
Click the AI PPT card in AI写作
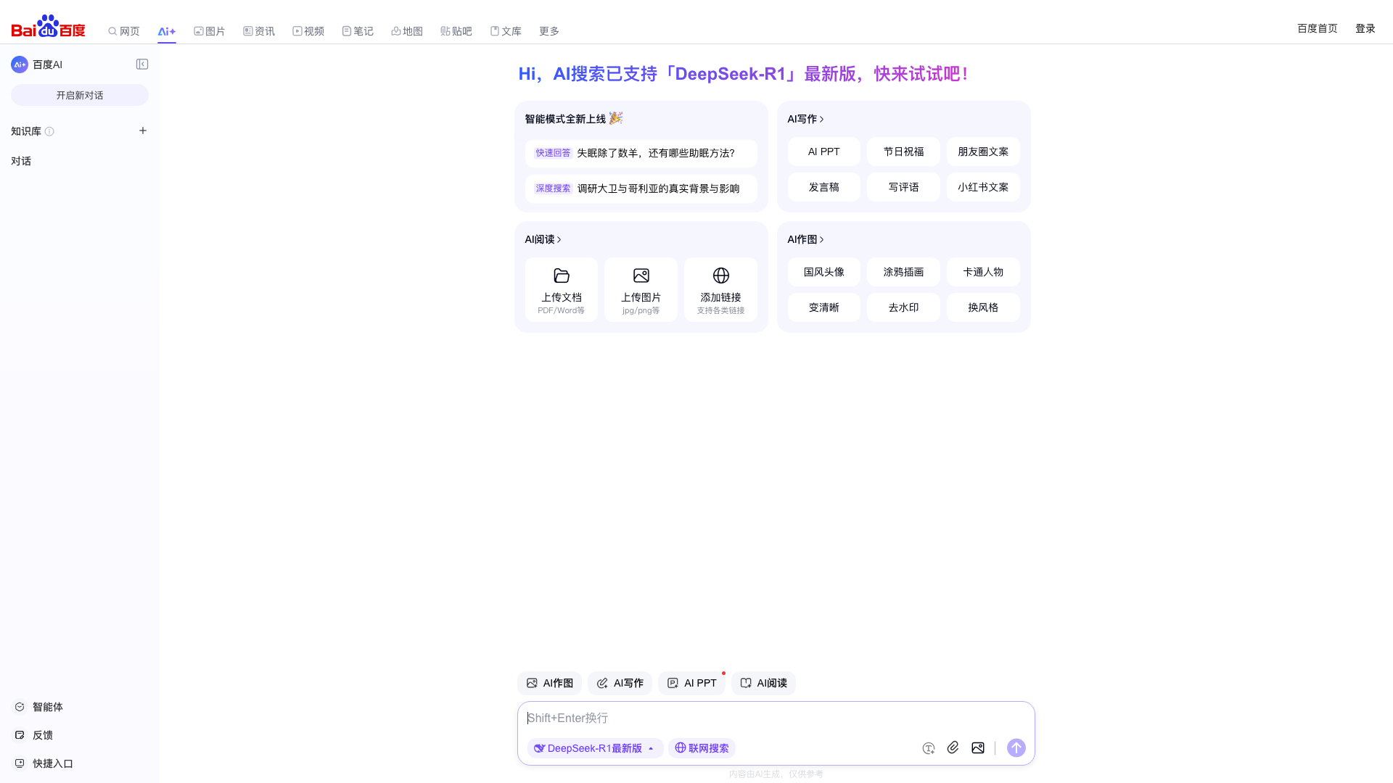824,152
